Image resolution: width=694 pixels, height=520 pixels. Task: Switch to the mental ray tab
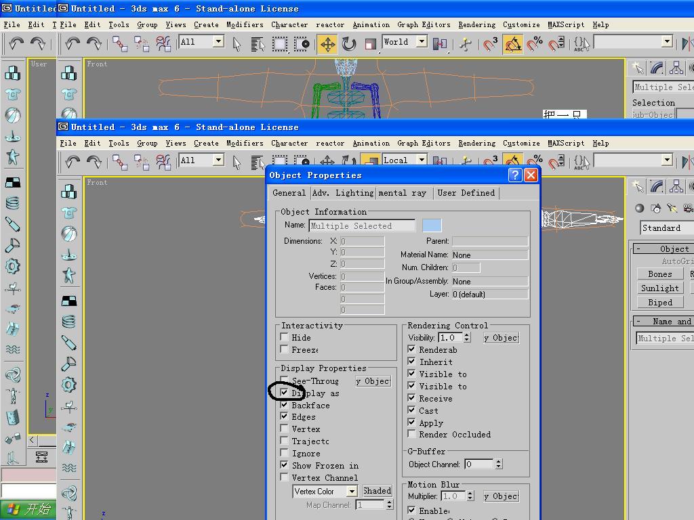pyautogui.click(x=403, y=193)
